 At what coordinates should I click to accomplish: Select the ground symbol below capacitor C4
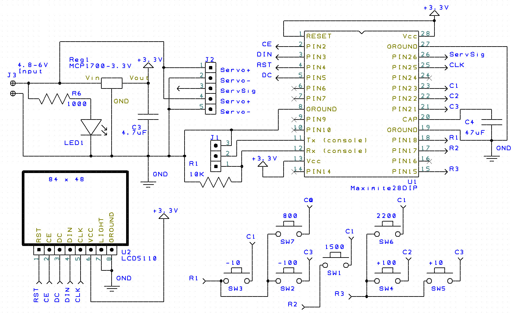point(492,158)
